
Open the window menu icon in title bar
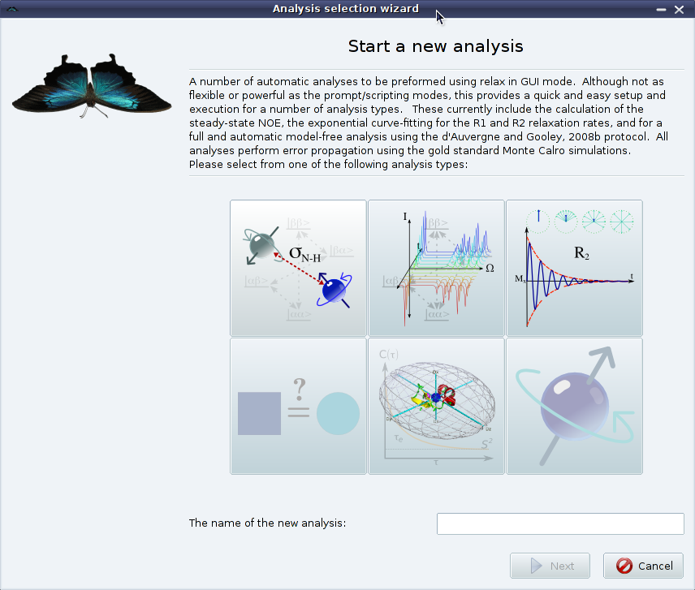[x=12, y=9]
